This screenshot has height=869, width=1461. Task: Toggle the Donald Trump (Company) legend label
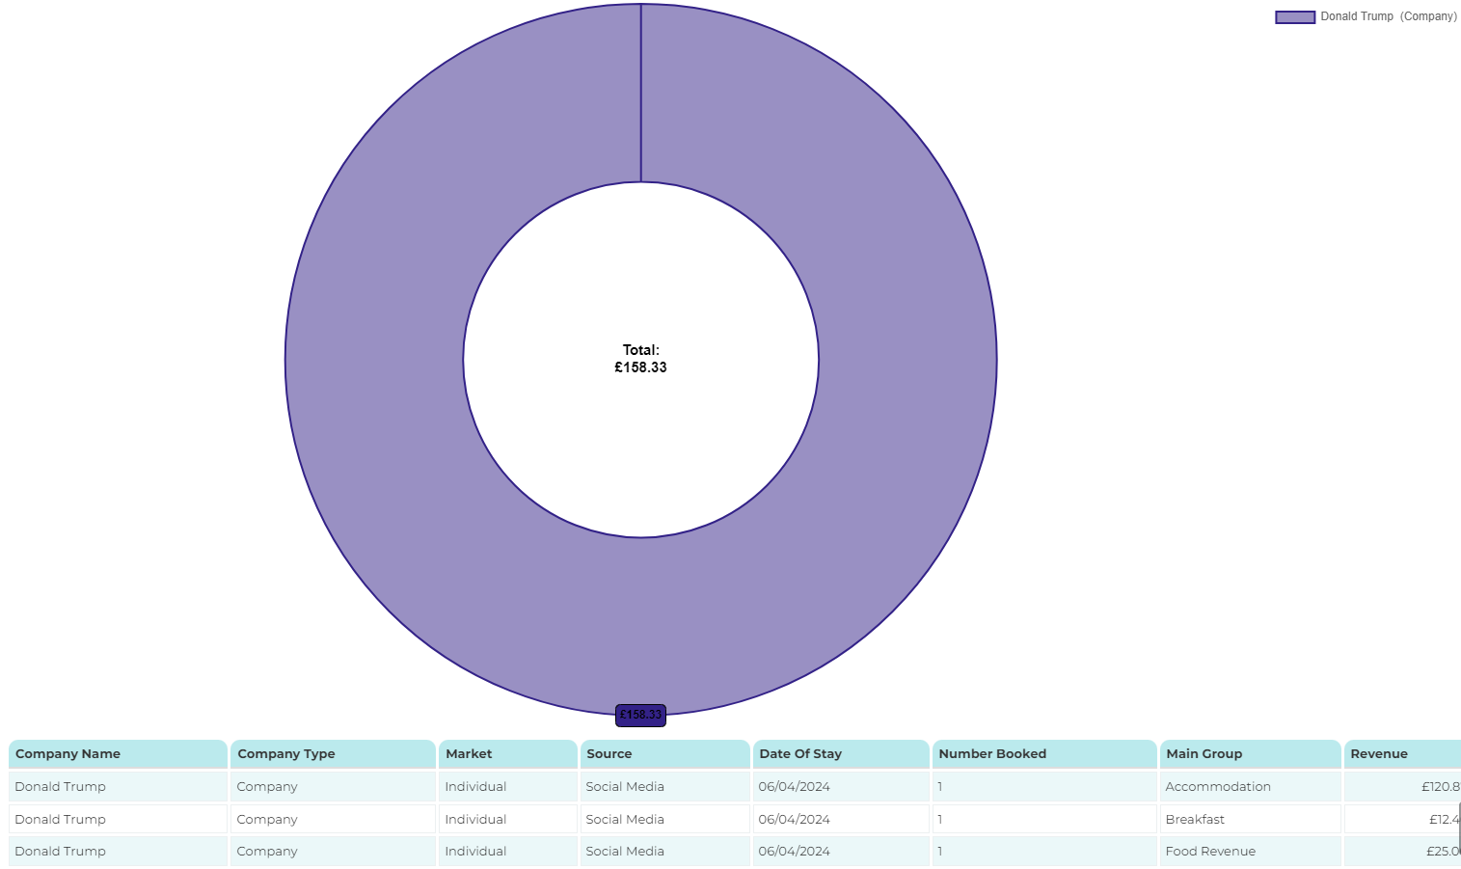1389,16
